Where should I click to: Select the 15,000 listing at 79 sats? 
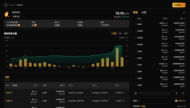tap(135, 38)
